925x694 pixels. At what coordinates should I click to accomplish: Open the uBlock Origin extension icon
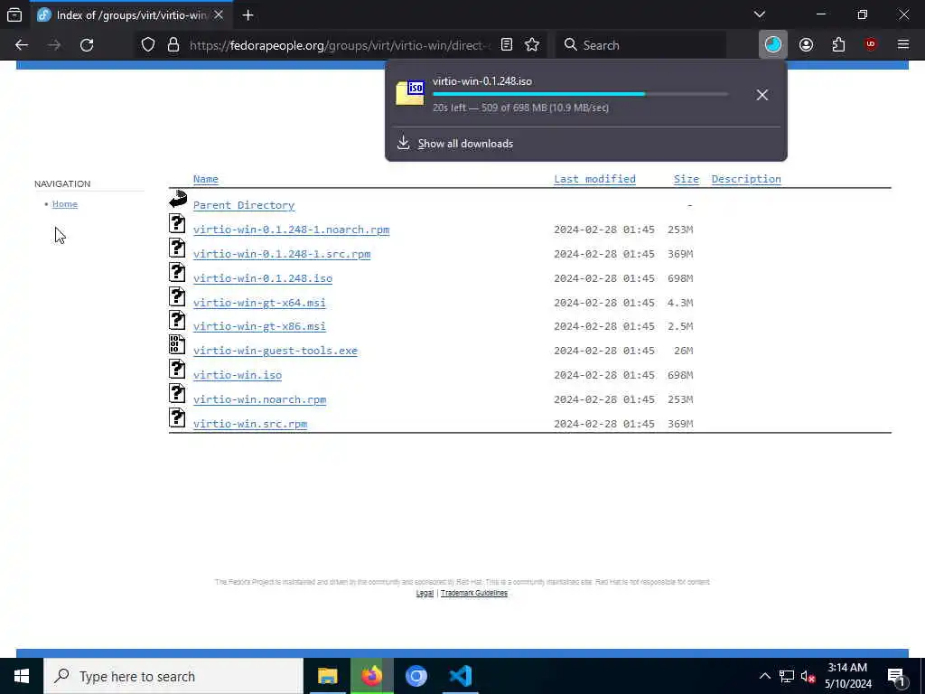tap(871, 45)
